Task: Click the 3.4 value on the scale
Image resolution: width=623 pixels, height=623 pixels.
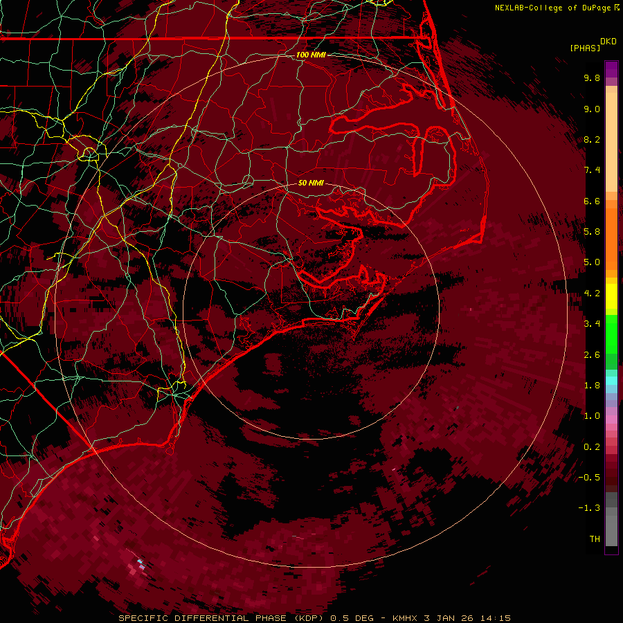Action: [x=592, y=324]
